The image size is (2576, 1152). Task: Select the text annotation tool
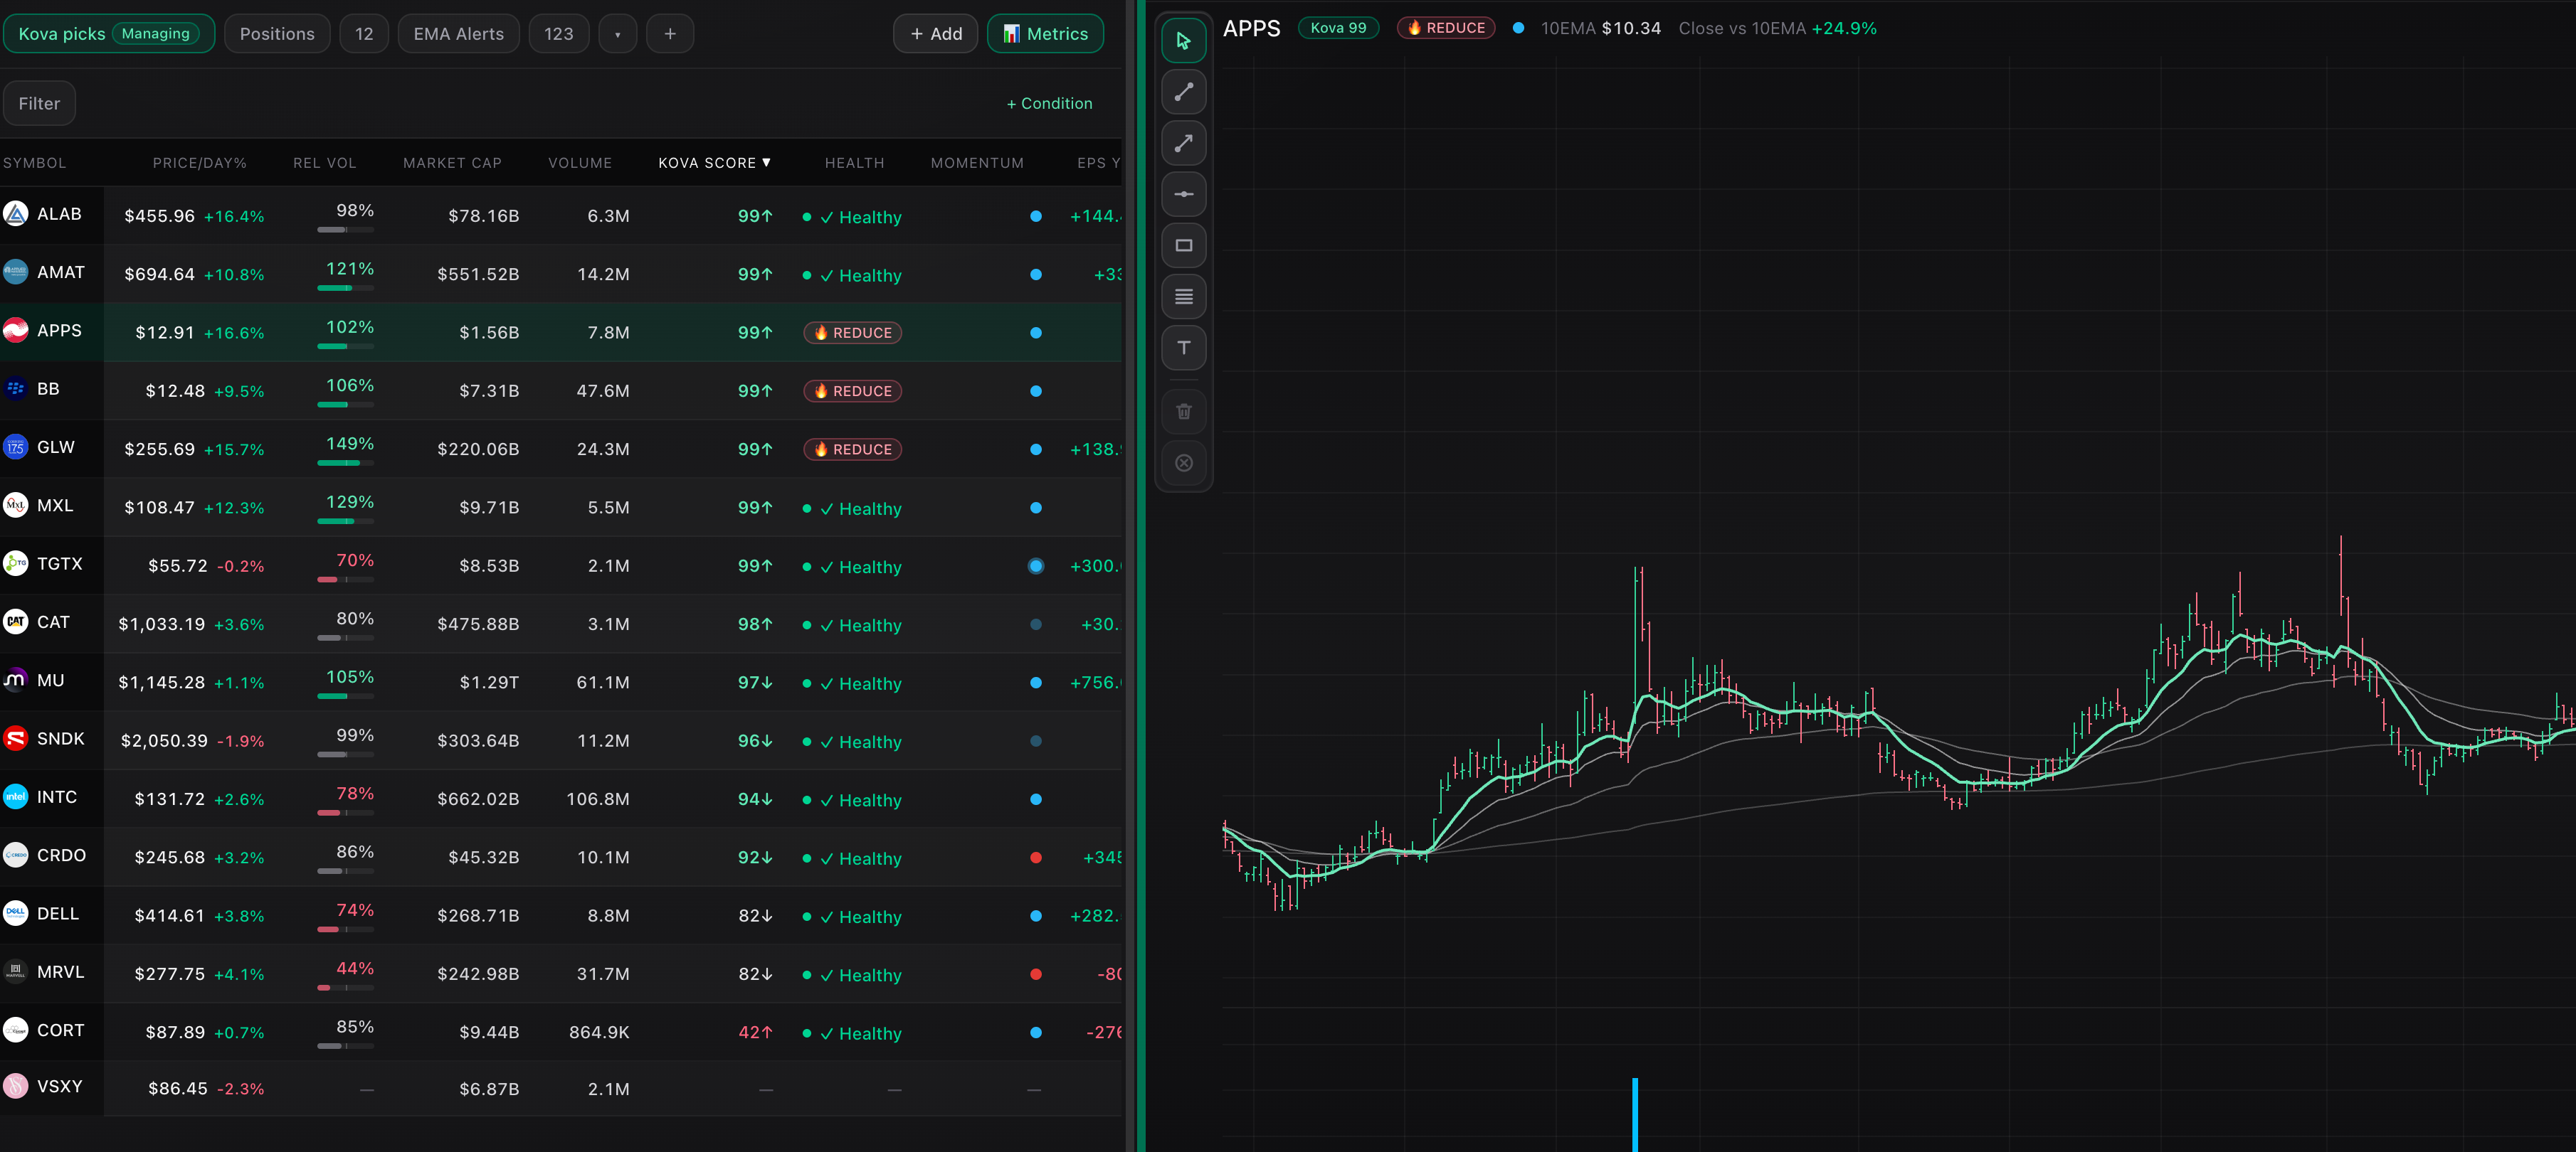coord(1183,348)
